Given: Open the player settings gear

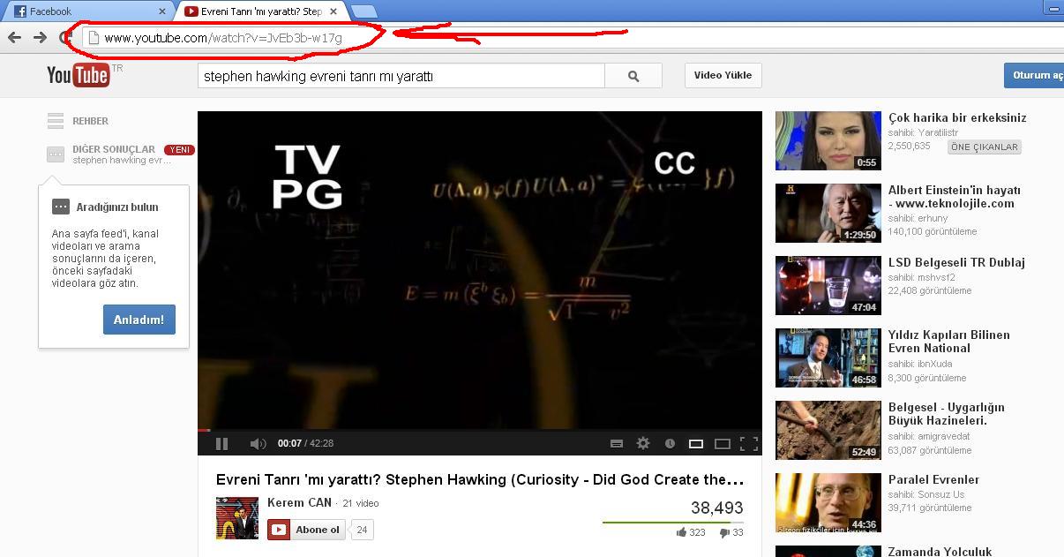Looking at the screenshot, I should tap(643, 444).
